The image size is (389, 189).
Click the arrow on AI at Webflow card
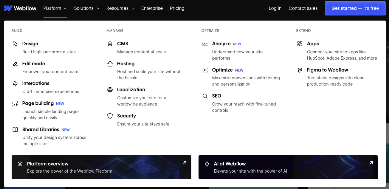click(x=371, y=162)
